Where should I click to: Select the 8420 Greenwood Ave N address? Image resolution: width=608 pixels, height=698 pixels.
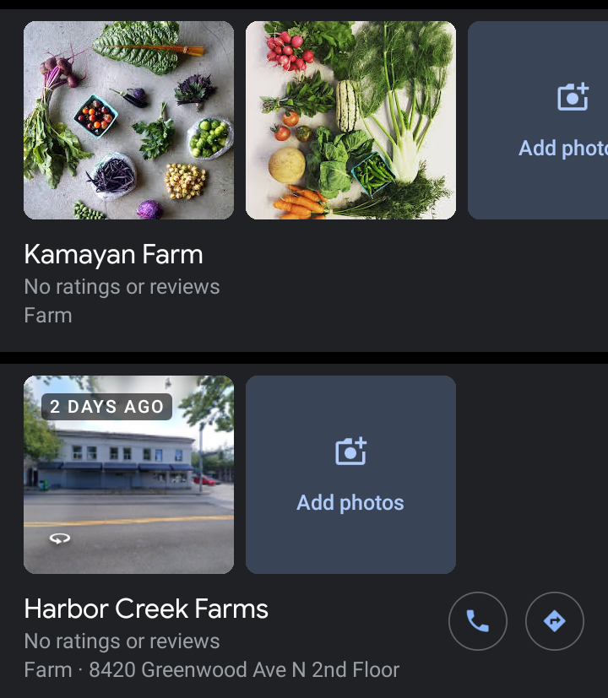pos(244,670)
